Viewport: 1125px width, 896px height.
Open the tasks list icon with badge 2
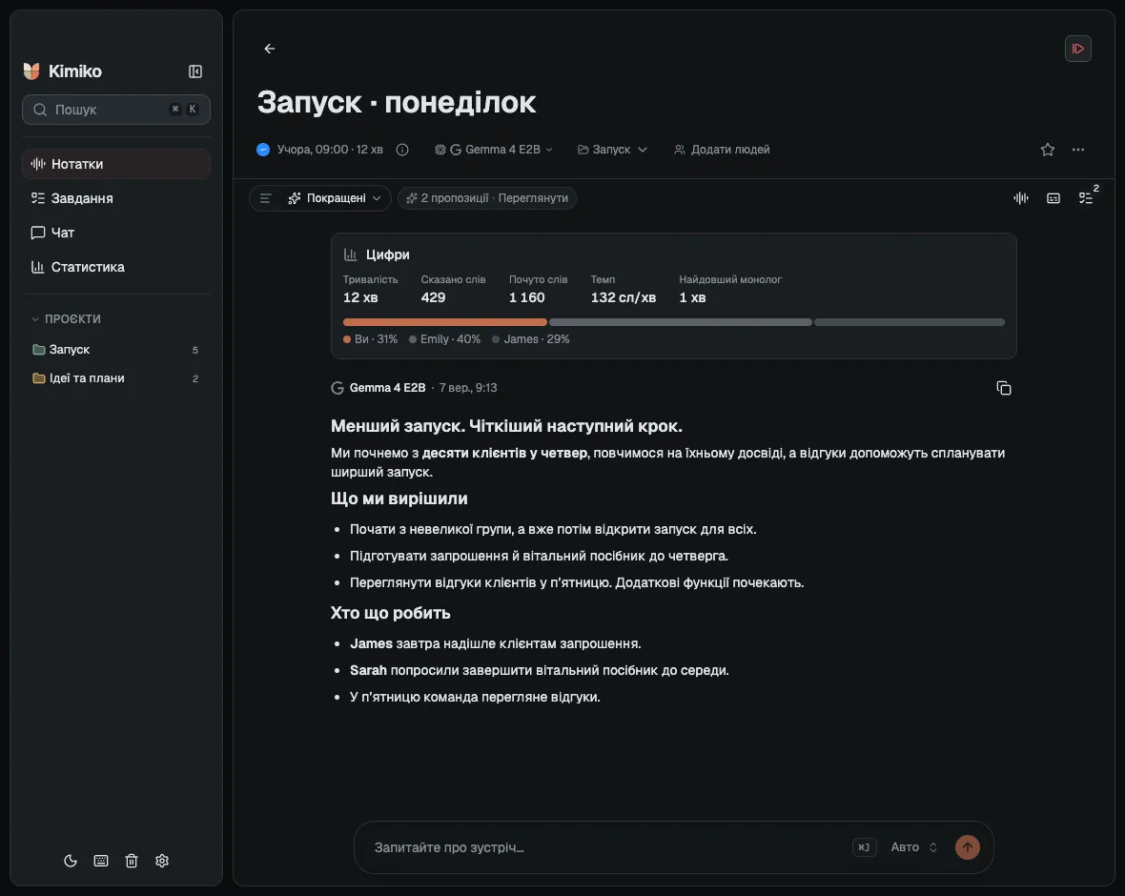(x=1086, y=198)
